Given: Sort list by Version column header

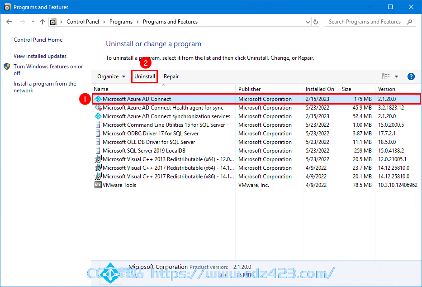Looking at the screenshot, I should [x=398, y=89].
